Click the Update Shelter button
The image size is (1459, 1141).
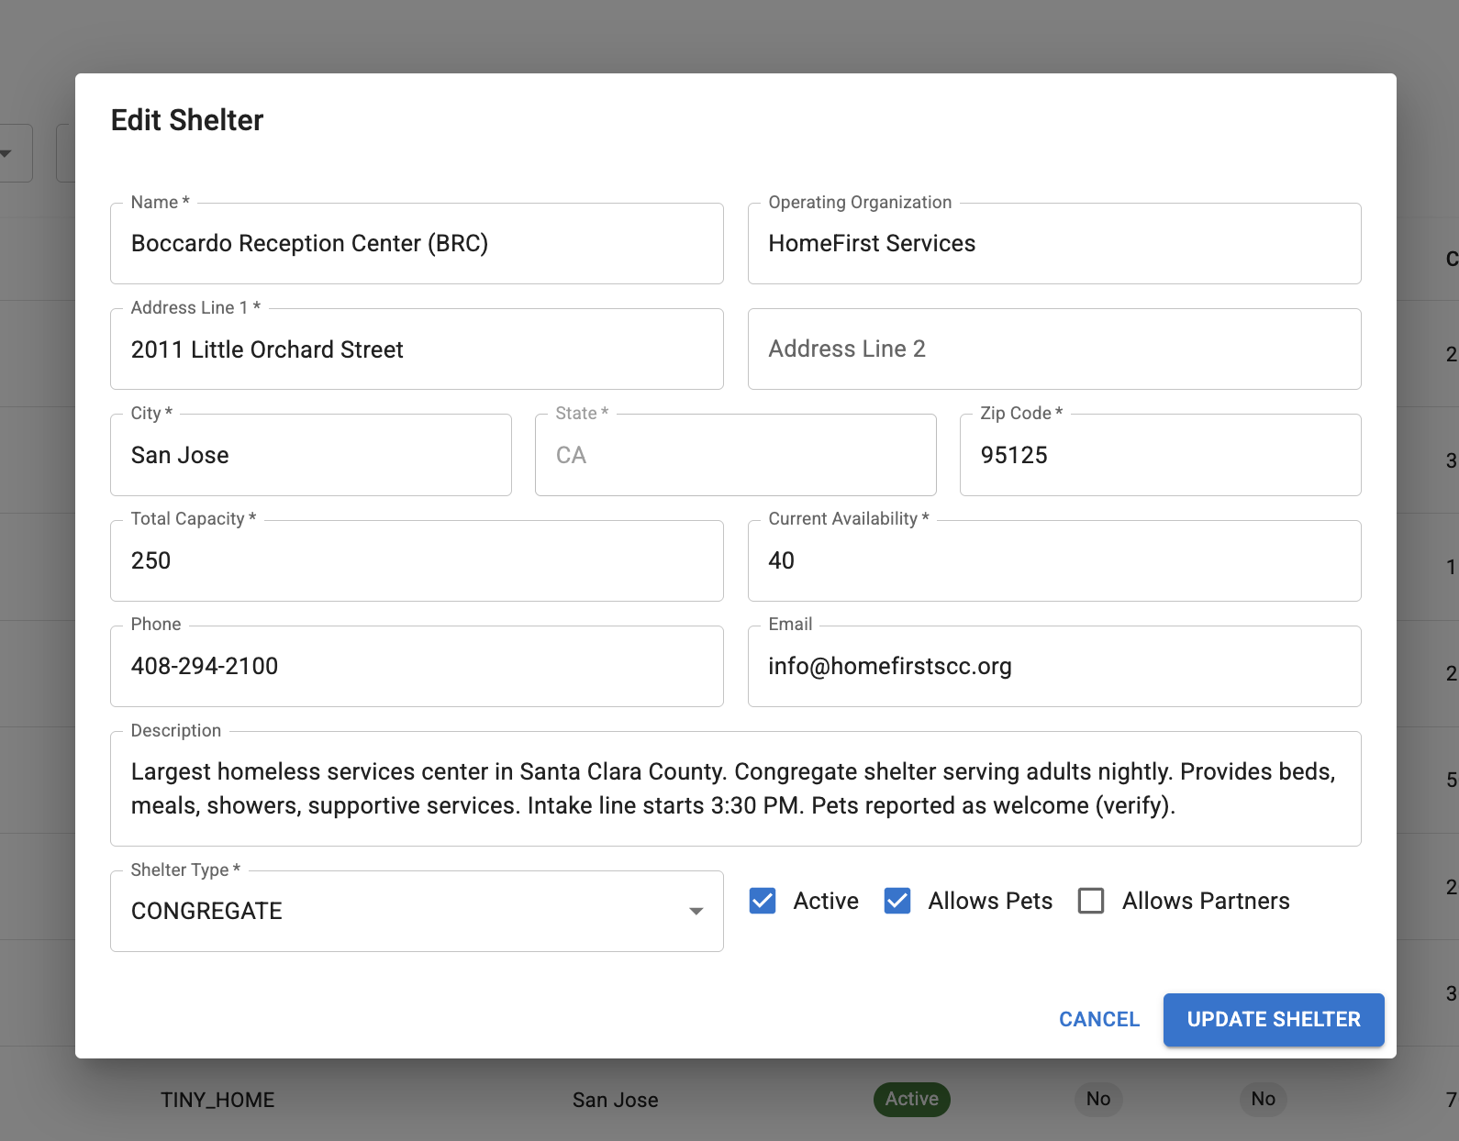(1274, 1019)
